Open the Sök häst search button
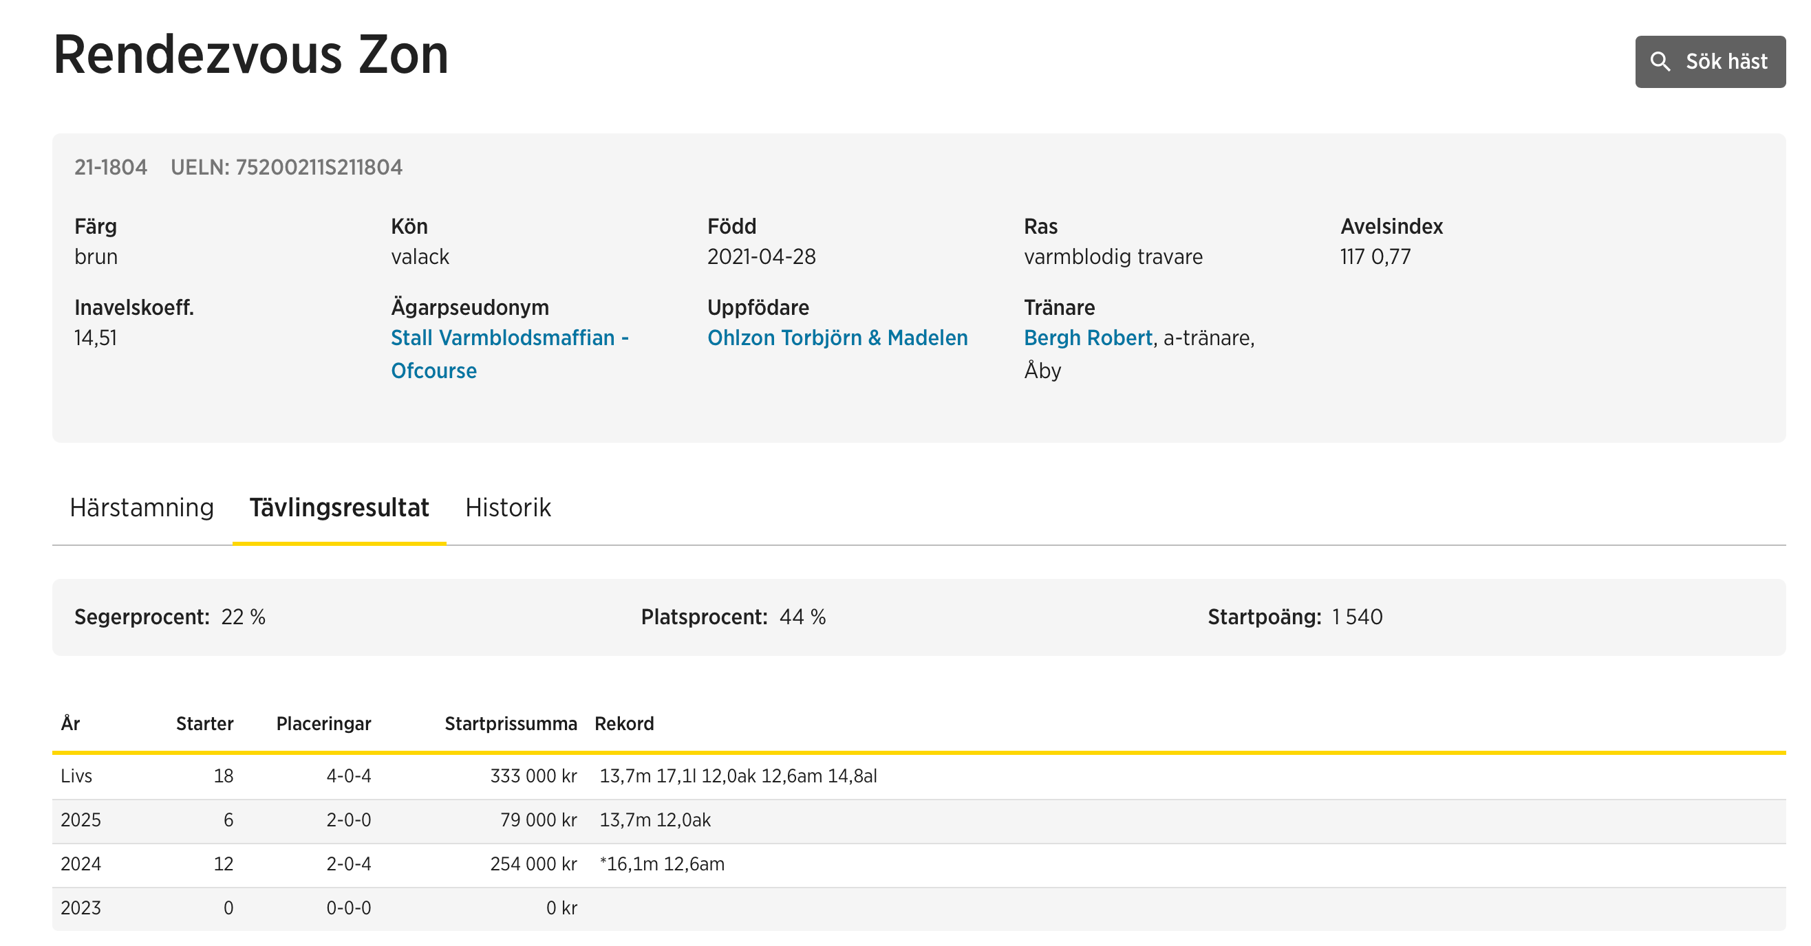Screen dimensions: 1811x946 pos(1710,62)
